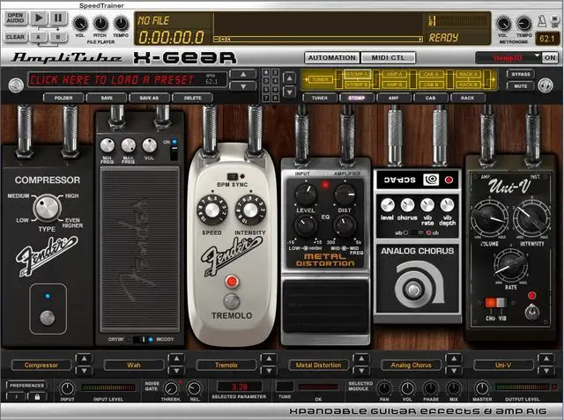Image resolution: width=564 pixels, height=420 pixels.
Task: Switch to the RACK tab
Action: 468,98
